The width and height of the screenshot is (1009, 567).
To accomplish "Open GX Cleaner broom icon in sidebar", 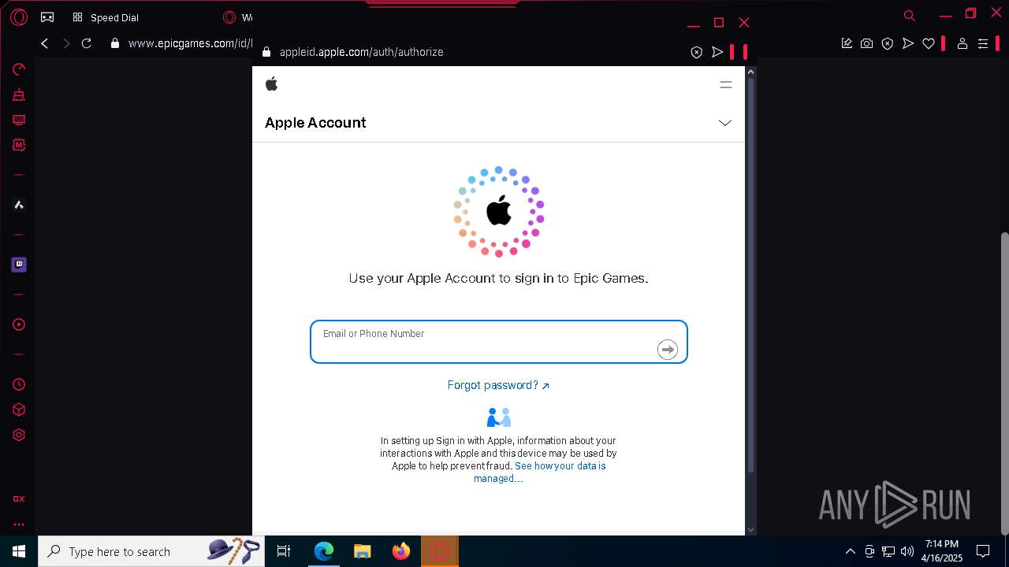I will point(19,94).
